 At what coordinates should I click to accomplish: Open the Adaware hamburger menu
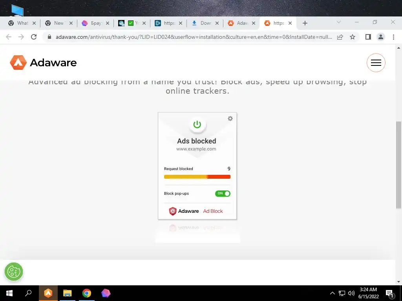(376, 63)
